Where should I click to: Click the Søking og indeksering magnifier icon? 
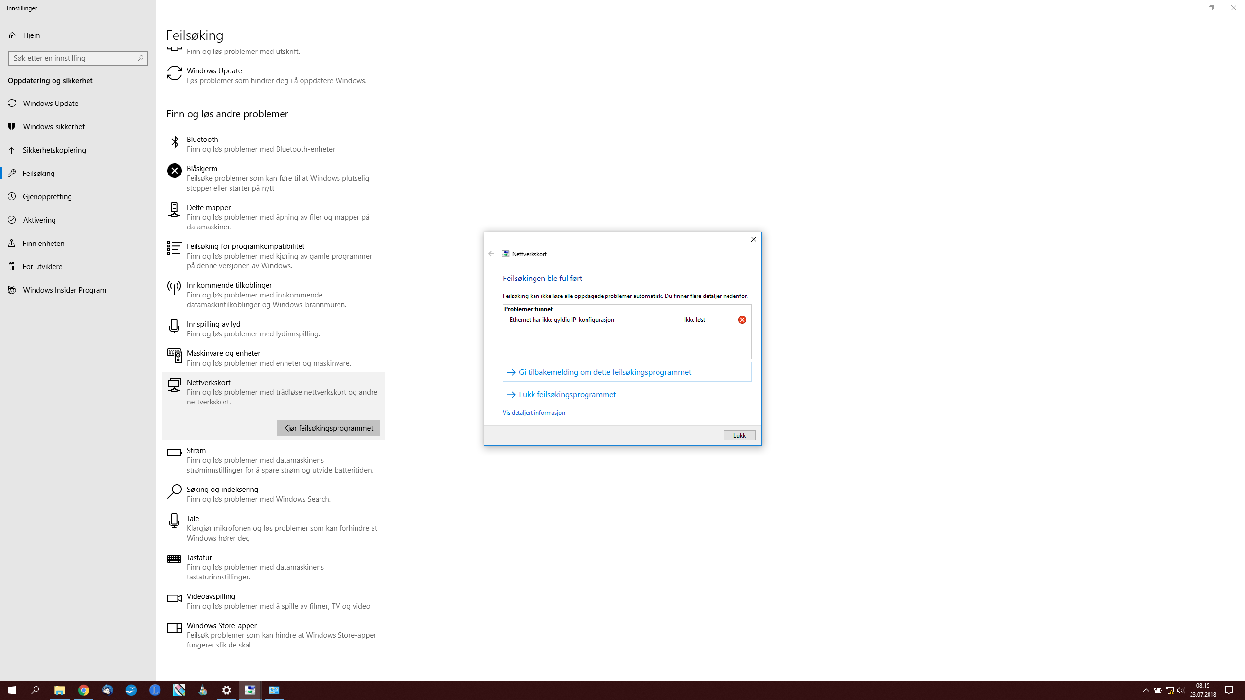174,491
